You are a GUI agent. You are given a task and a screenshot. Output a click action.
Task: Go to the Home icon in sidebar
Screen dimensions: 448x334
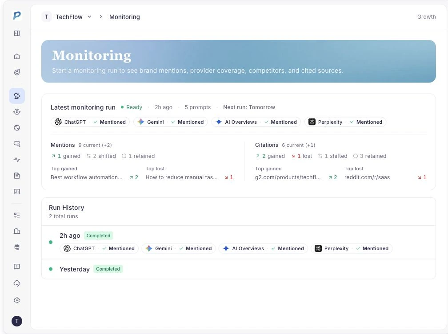[17, 56]
